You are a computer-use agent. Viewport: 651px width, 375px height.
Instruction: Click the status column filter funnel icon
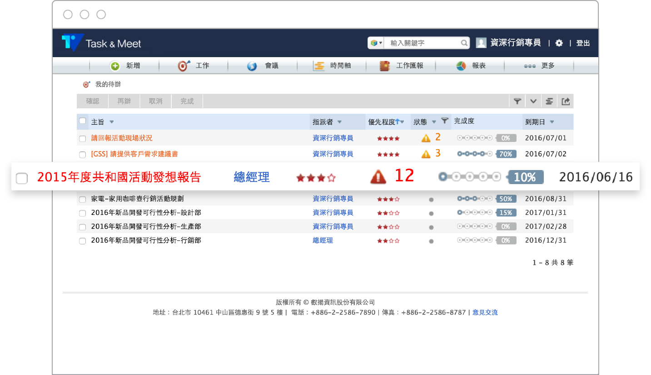(x=445, y=121)
